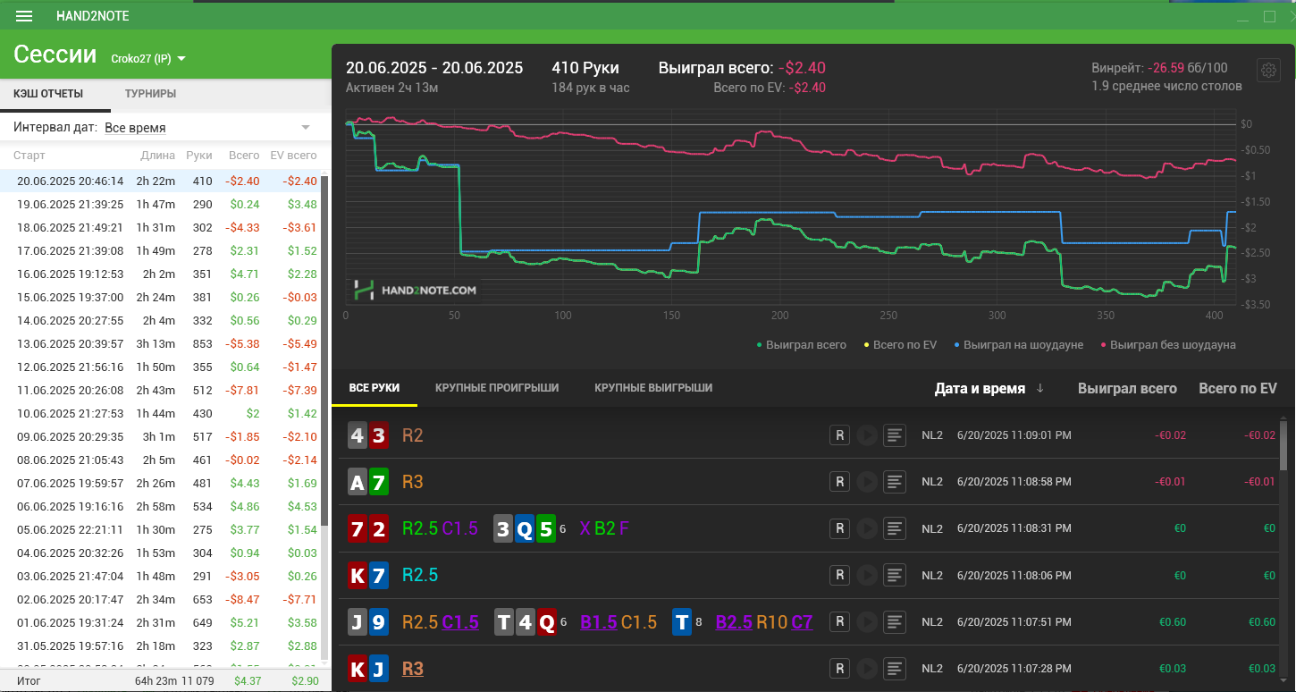This screenshot has width=1296, height=692.
Task: Sort sessions by 'Старт' column header
Action: (29, 155)
